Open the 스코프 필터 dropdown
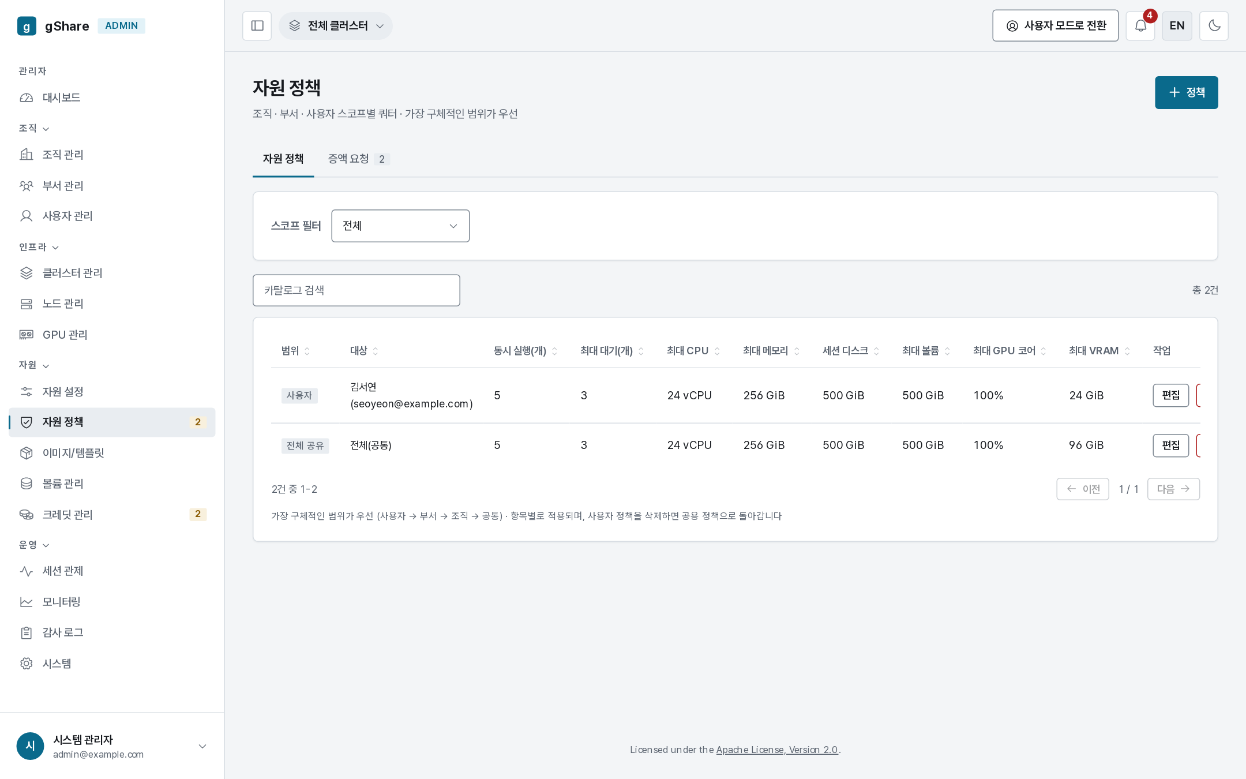 tap(400, 226)
